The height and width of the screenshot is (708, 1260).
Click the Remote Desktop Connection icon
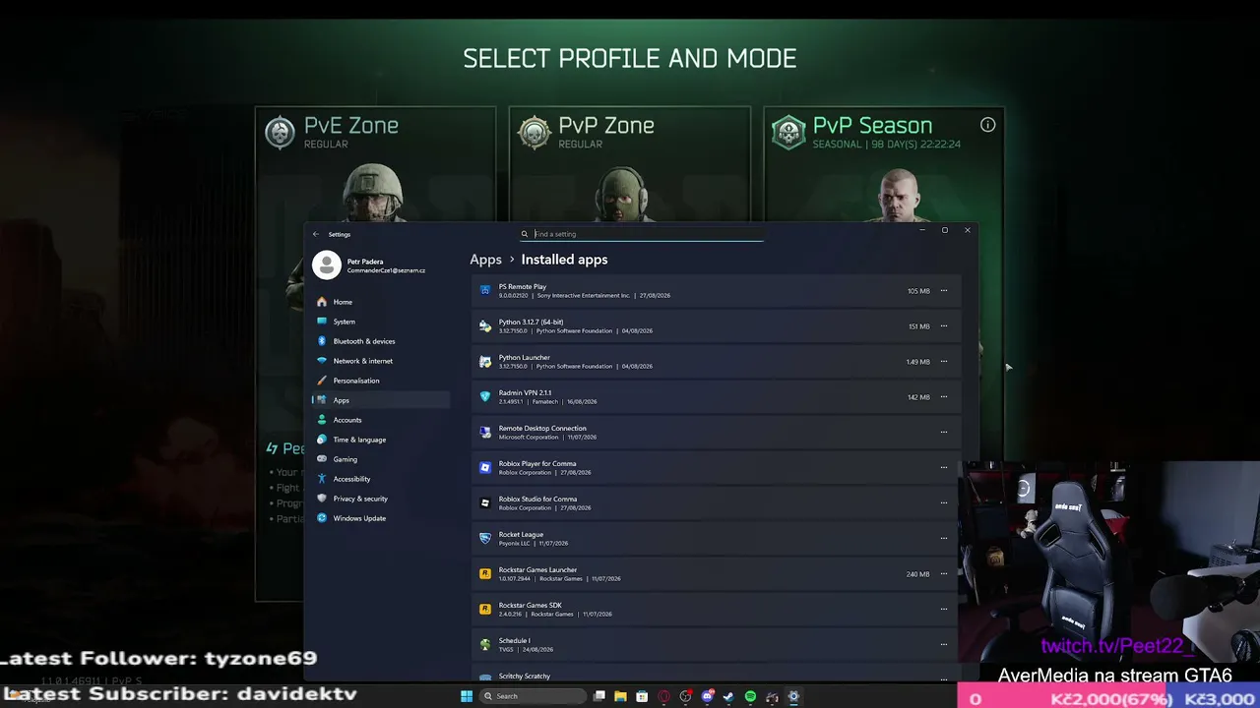coord(484,433)
